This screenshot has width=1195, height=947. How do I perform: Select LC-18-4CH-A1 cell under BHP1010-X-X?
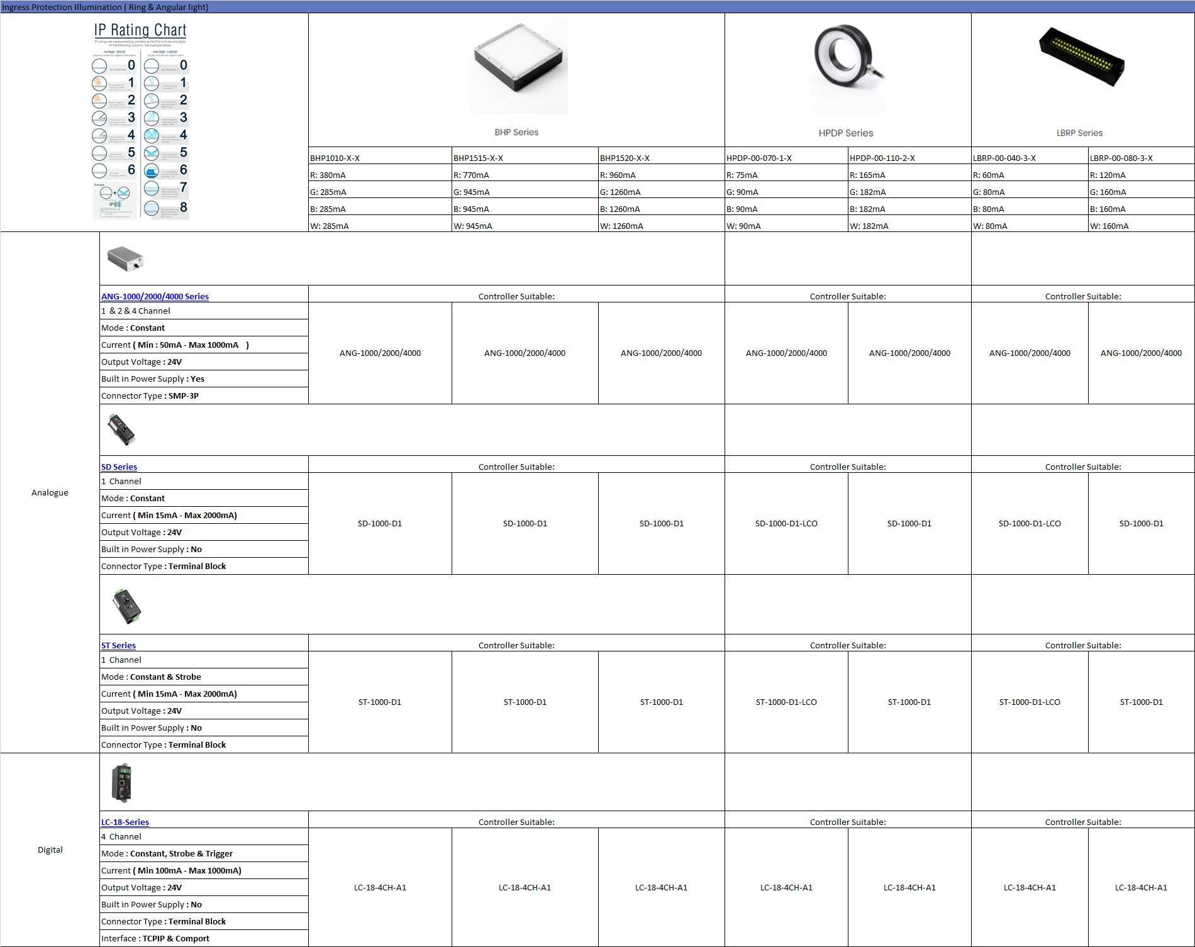pyautogui.click(x=380, y=887)
